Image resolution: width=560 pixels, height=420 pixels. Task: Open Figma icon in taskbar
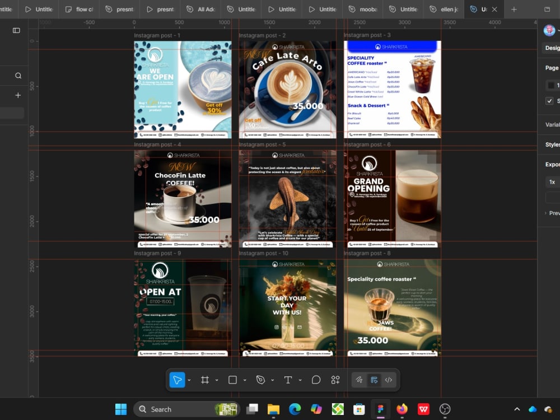click(380, 409)
